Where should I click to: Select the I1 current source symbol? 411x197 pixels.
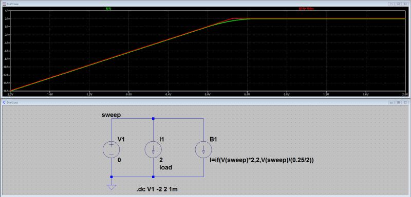pyautogui.click(x=153, y=149)
